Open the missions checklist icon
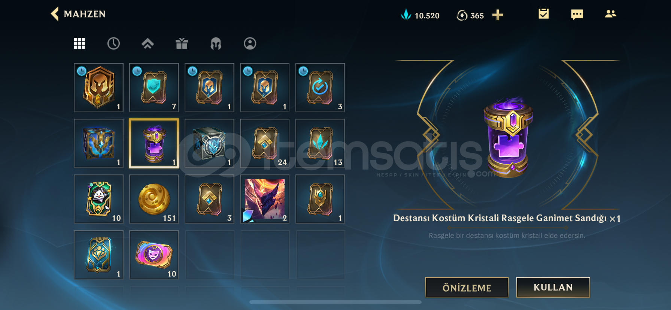The image size is (671, 310). click(543, 14)
